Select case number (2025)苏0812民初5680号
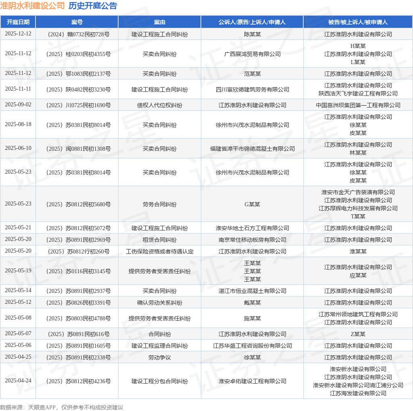Screen dimensions: 413x411 [x=79, y=204]
